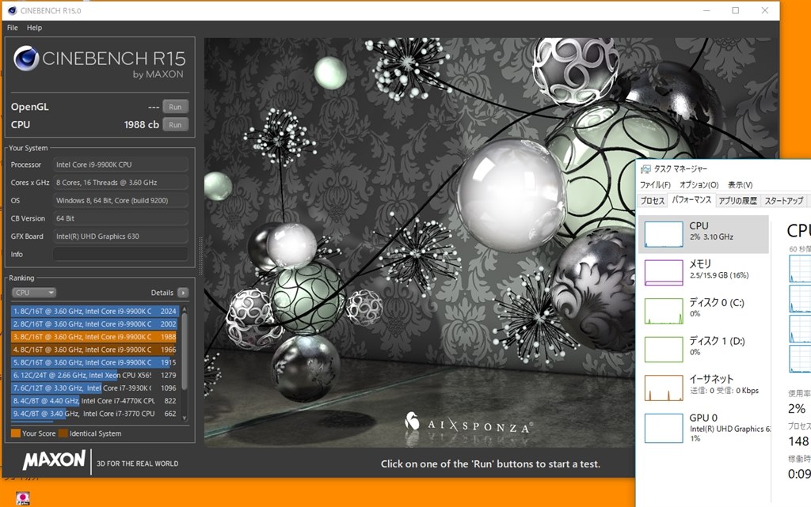Click the '8 Cores, 16 Threads @ 3.60 GHz' field

120,183
